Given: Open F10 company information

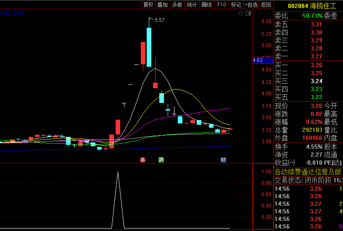Looking at the screenshot, I should click(221, 5).
